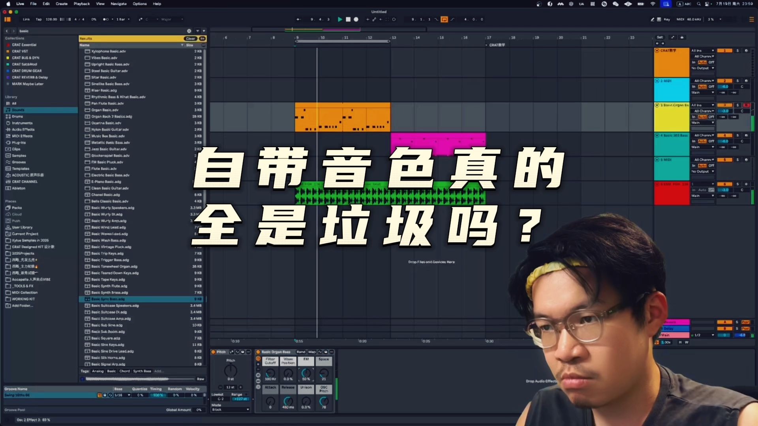This screenshot has width=758, height=426.
Task: Fold the Basic Organ Bass track
Action: tap(657, 105)
